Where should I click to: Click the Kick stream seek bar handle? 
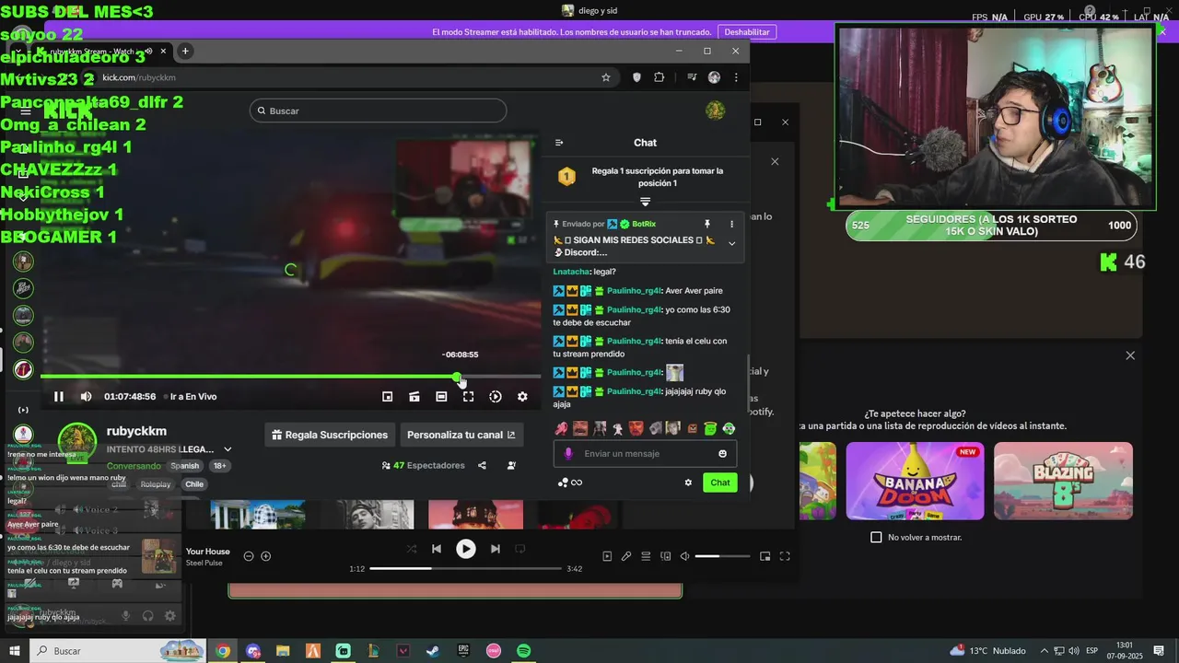pyautogui.click(x=457, y=377)
